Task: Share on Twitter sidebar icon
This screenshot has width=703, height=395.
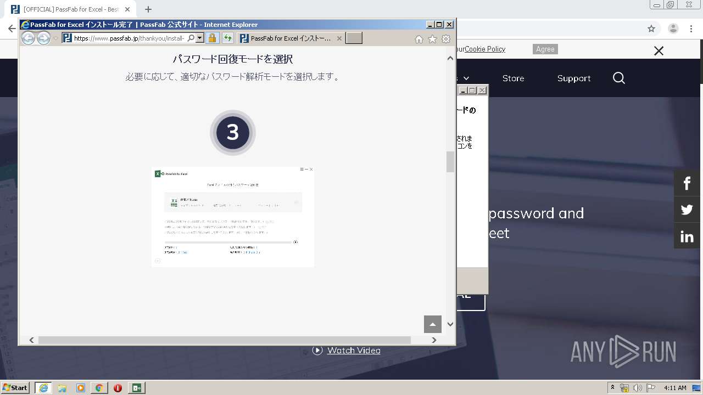Action: pyautogui.click(x=687, y=210)
